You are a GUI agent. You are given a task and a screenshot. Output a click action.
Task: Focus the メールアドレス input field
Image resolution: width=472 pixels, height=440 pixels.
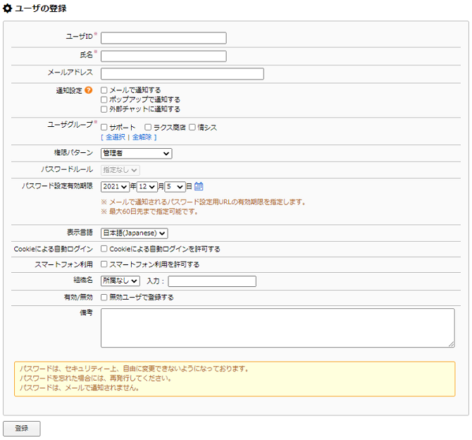(182, 74)
